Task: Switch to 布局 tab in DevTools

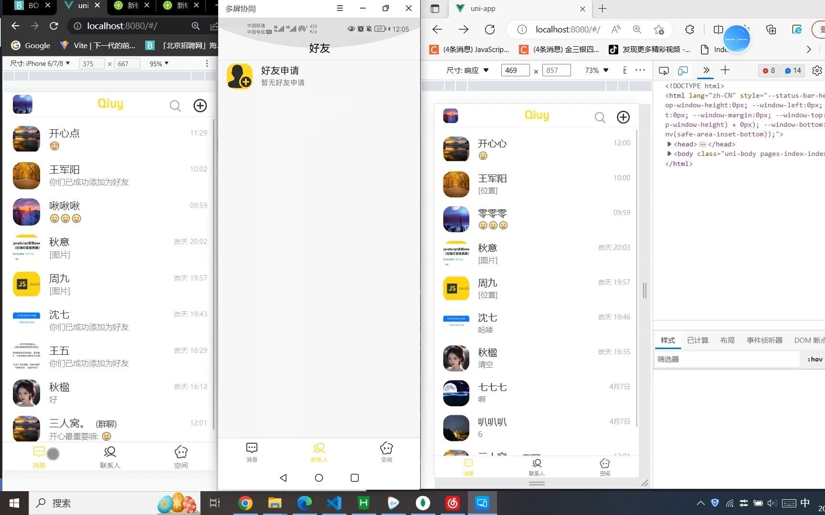Action: point(728,340)
